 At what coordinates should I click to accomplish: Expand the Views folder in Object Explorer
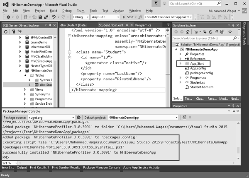(25, 89)
